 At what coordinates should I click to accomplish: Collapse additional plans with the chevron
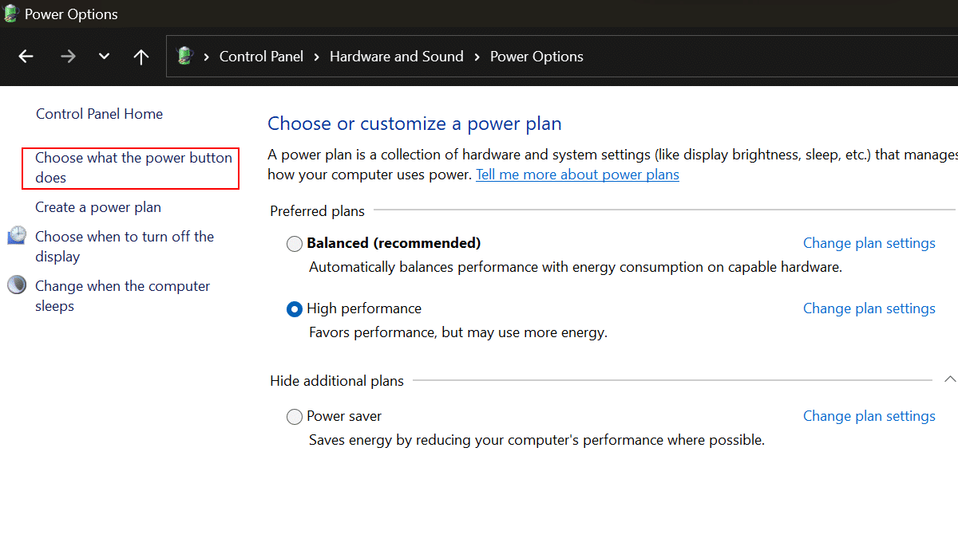(949, 379)
